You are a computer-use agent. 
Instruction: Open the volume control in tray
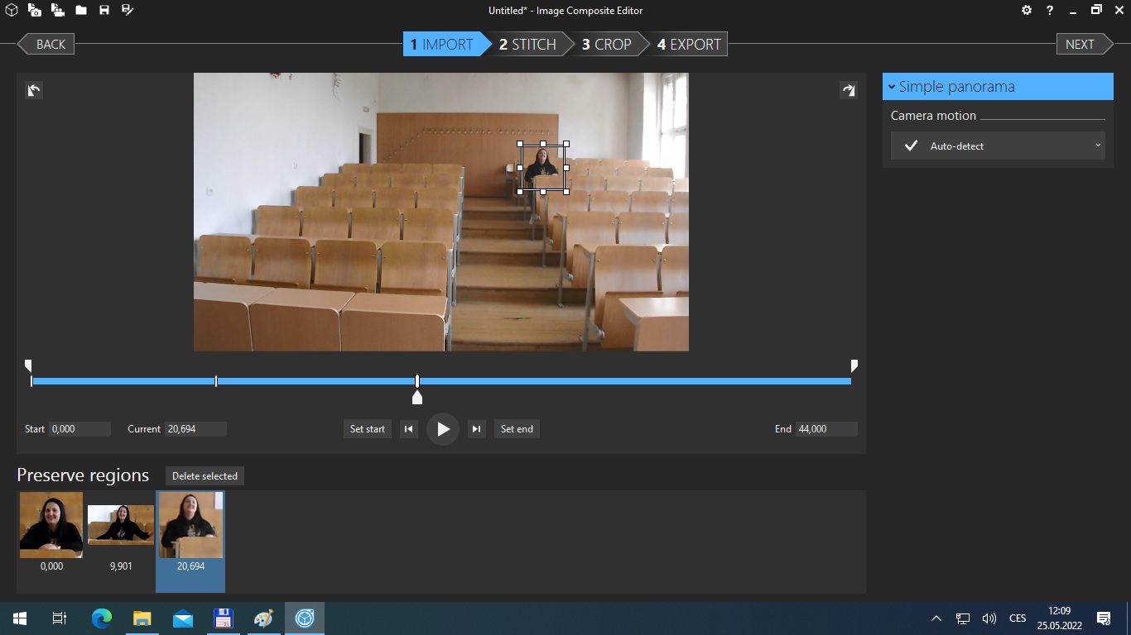tap(989, 618)
